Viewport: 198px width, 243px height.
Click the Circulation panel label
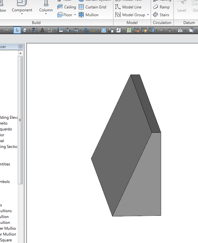(162, 23)
